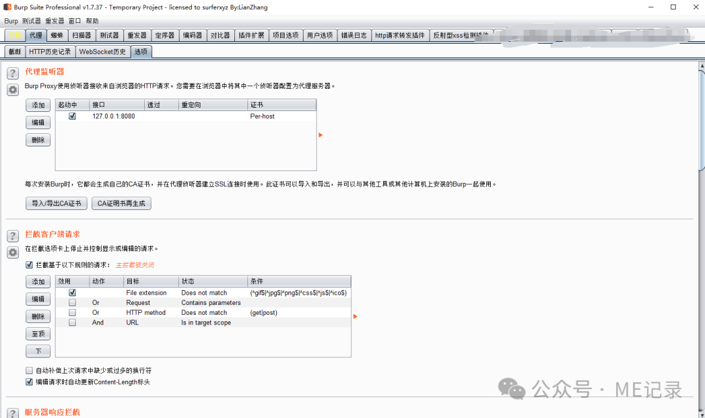The image size is (705, 418).
Task: Uncheck the File extension intercept rule
Action: click(x=72, y=292)
